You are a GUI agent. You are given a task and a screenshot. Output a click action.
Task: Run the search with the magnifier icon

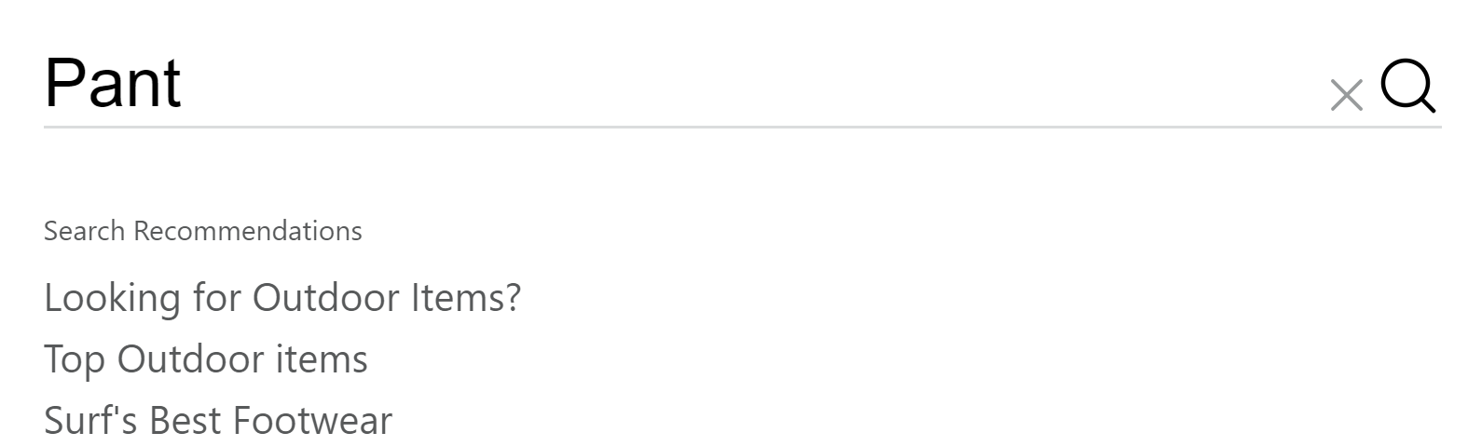tap(1407, 87)
